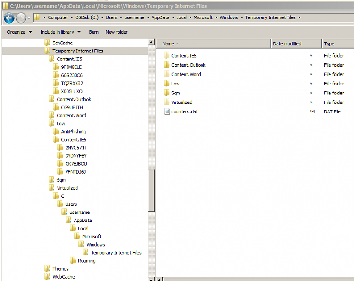Open the Organize menu
354x281 pixels.
click(19, 32)
